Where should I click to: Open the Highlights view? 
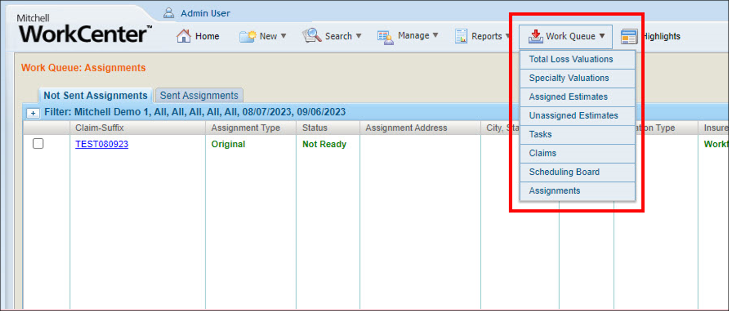(661, 36)
